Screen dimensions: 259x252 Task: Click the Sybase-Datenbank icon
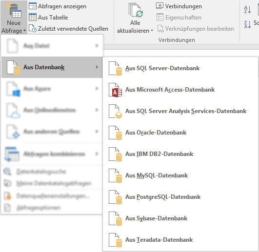click(x=115, y=219)
